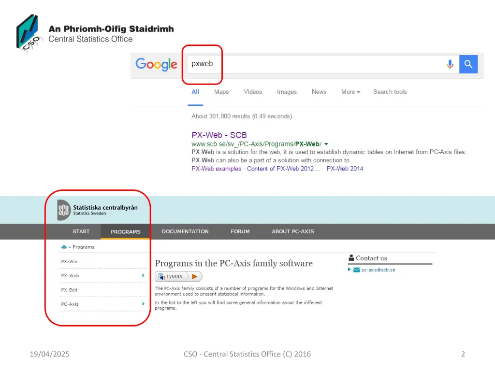Click the pc-axis@scb.se email link

click(x=378, y=270)
